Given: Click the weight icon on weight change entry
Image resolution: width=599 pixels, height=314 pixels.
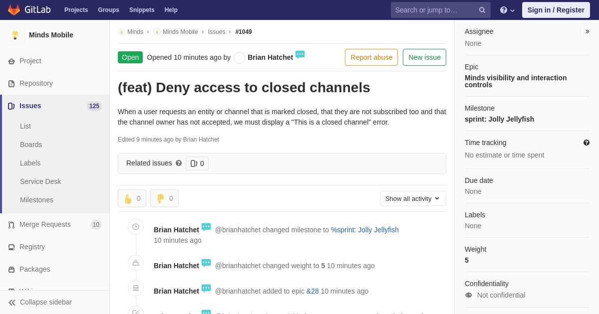Looking at the screenshot, I should click(136, 263).
